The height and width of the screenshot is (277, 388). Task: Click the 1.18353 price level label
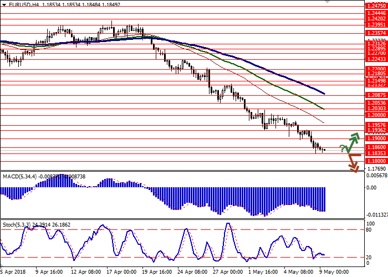(375, 153)
